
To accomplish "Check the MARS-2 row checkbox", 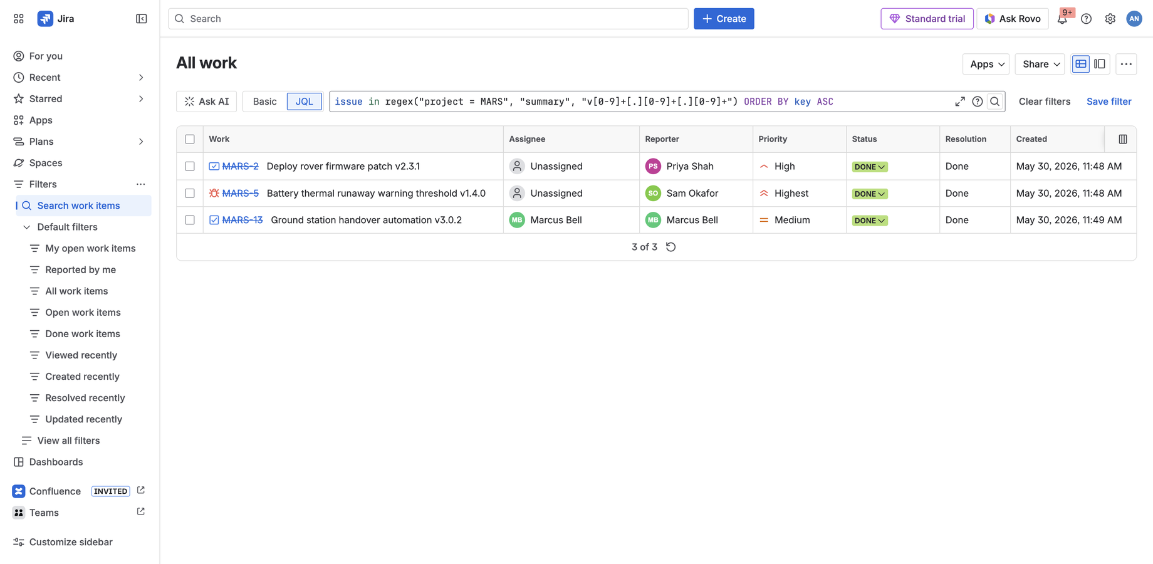I will click(190, 166).
